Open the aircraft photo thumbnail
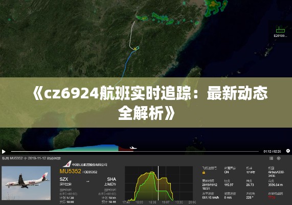The height and width of the screenshot is (205, 292). (26, 183)
